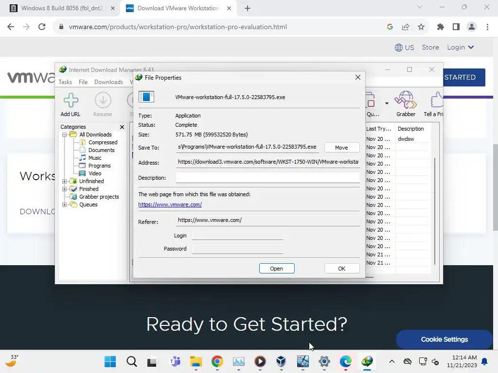Show hidden system tray icons
This screenshot has width=498, height=373.
pyautogui.click(x=392, y=361)
